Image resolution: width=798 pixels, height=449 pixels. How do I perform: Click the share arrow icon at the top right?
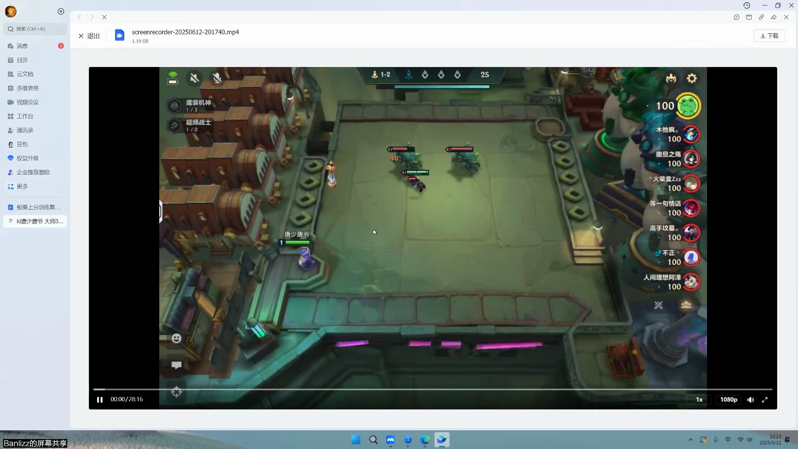coord(773,17)
